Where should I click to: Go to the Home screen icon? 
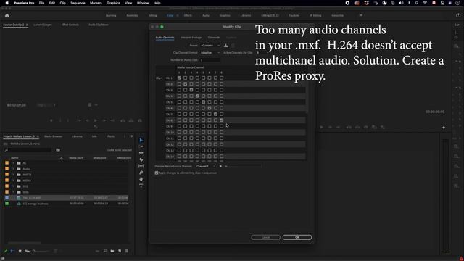point(7,15)
